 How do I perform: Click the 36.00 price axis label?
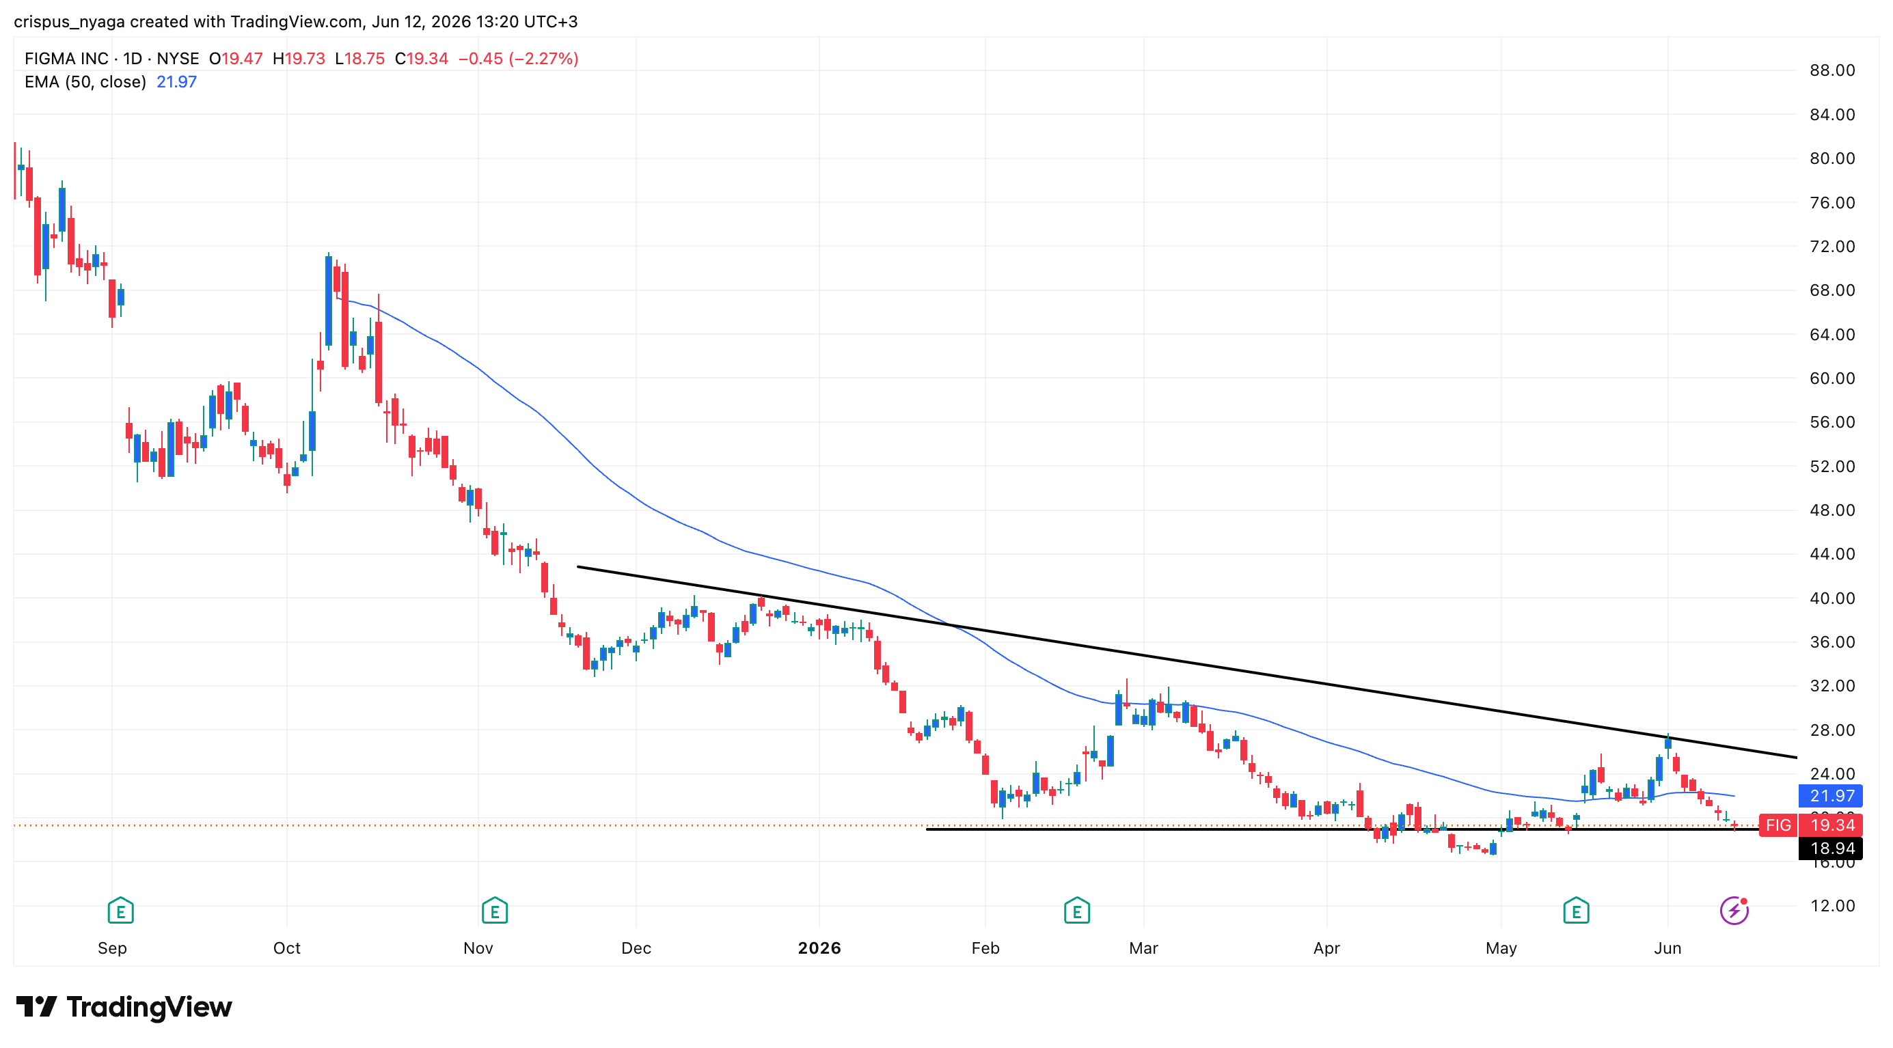[1832, 642]
